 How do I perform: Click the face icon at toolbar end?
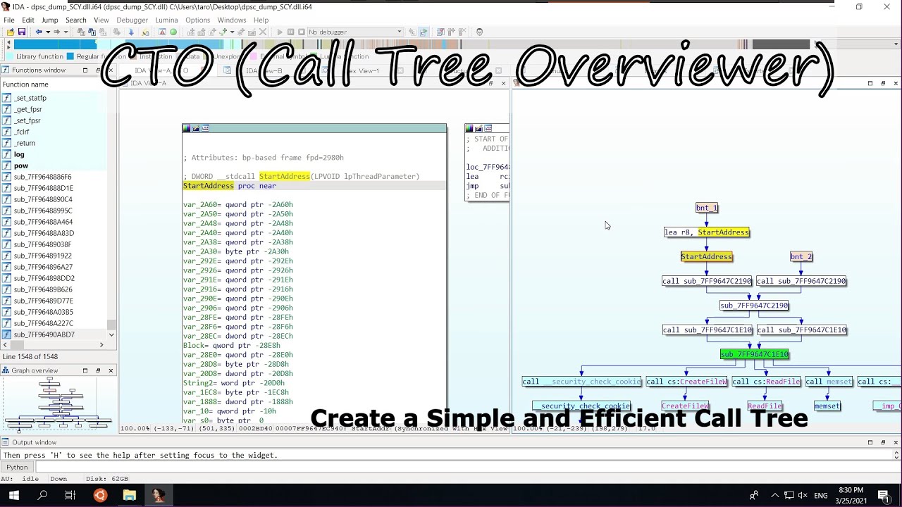pos(479,32)
